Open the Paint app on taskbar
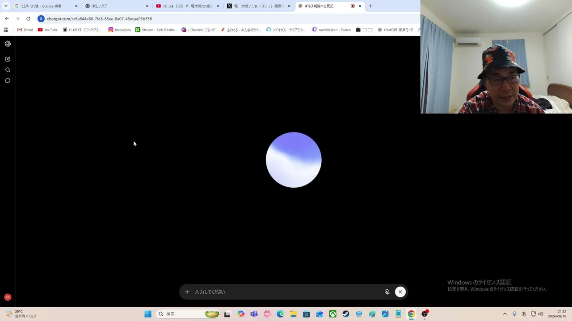The image size is (572, 321). pos(372,314)
